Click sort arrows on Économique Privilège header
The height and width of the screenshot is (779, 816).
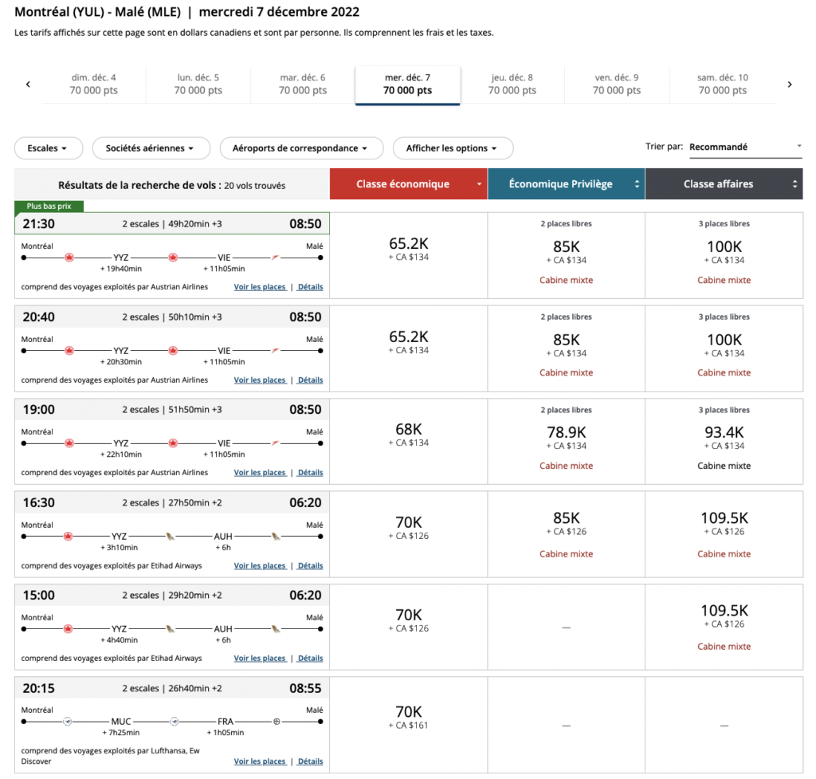point(637,184)
